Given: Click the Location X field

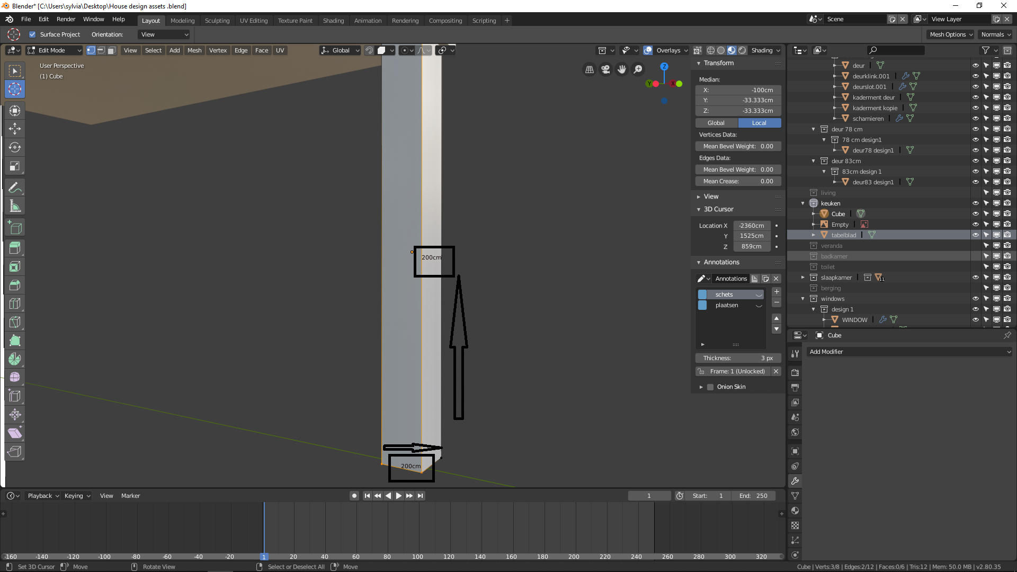Looking at the screenshot, I should [x=751, y=226].
